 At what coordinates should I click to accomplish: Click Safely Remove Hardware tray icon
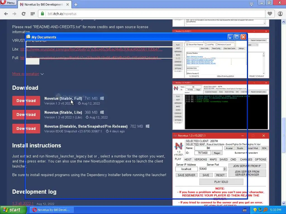(x=260, y=210)
